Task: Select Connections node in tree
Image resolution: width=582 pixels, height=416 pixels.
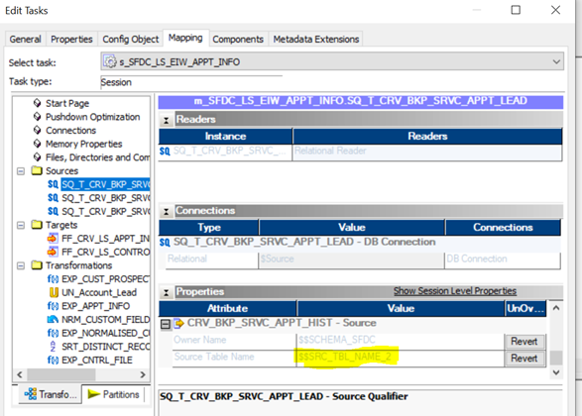Action: tap(71, 130)
